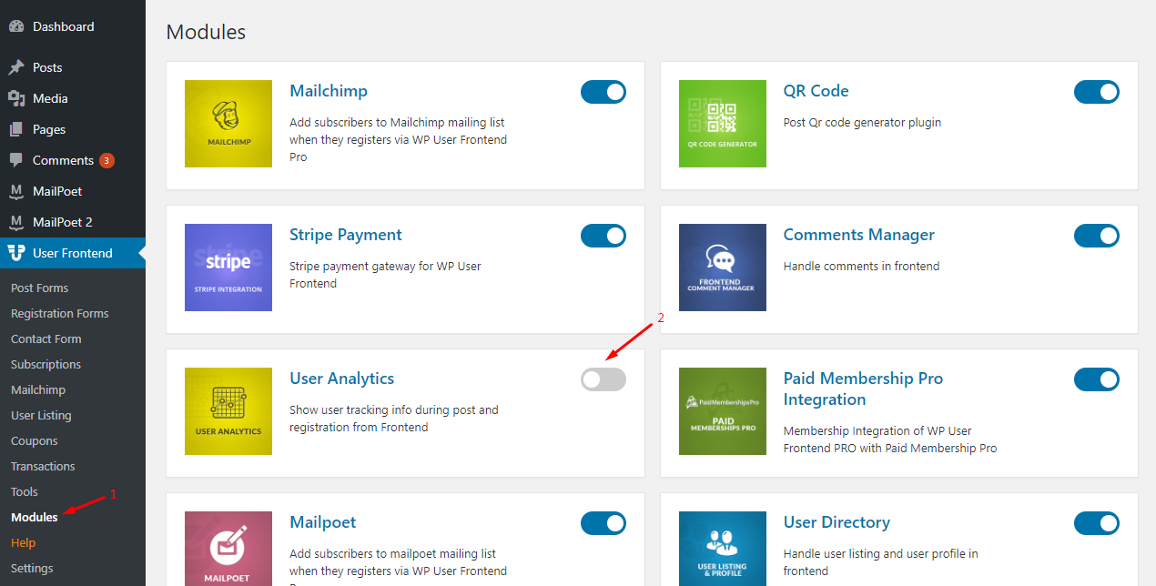Open the Comments menu

point(73,160)
